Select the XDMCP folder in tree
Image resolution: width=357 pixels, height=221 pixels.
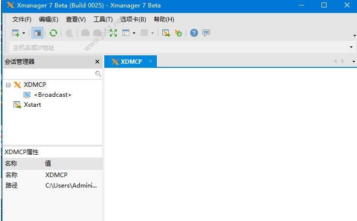coord(35,85)
